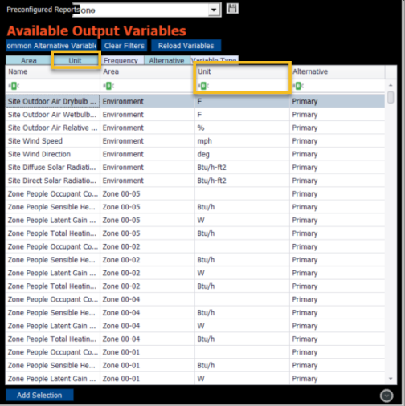The image size is (405, 406).
Task: Toggle the Variable Type column button
Action: pyautogui.click(x=215, y=60)
